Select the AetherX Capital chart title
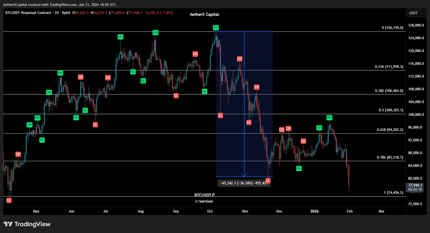Screen dimensions: 430x233 coord(204,15)
